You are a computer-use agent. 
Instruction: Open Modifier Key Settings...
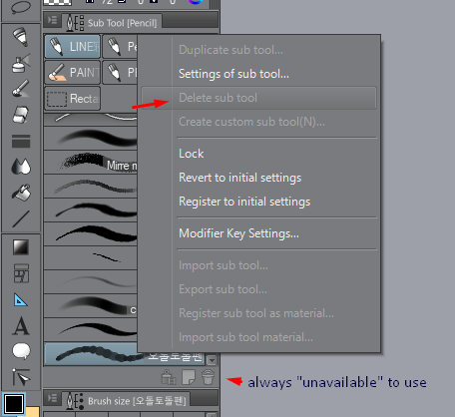(x=238, y=233)
